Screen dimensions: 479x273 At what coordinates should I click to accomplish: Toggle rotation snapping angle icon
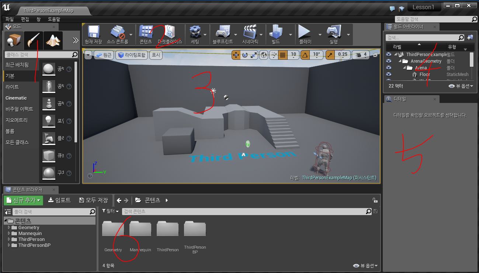click(x=305, y=55)
